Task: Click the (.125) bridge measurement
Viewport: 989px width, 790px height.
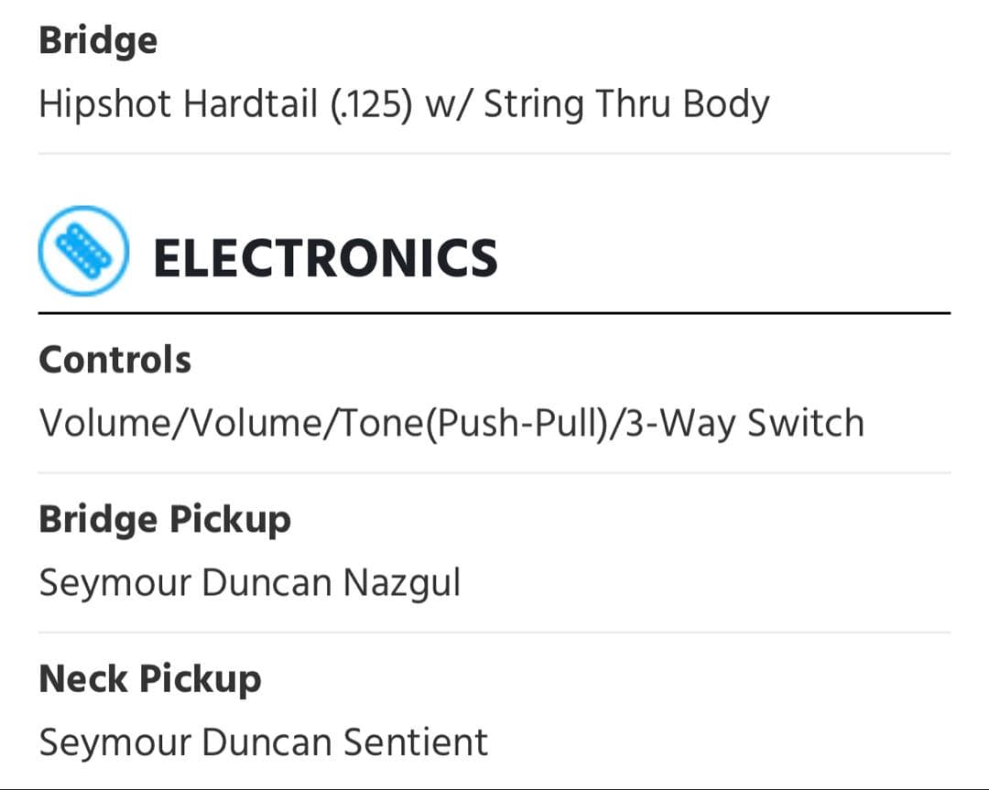Action: [377, 104]
